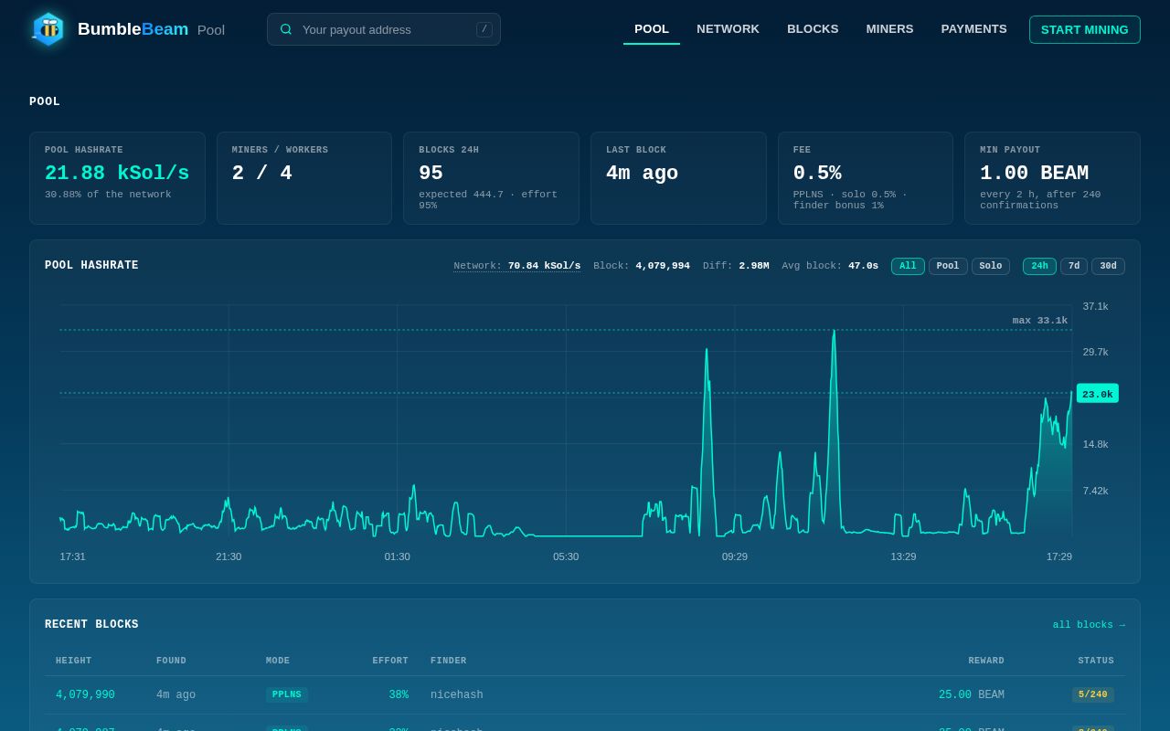Choose the 24h chart range
The image size is (1170, 731).
[1039, 266]
